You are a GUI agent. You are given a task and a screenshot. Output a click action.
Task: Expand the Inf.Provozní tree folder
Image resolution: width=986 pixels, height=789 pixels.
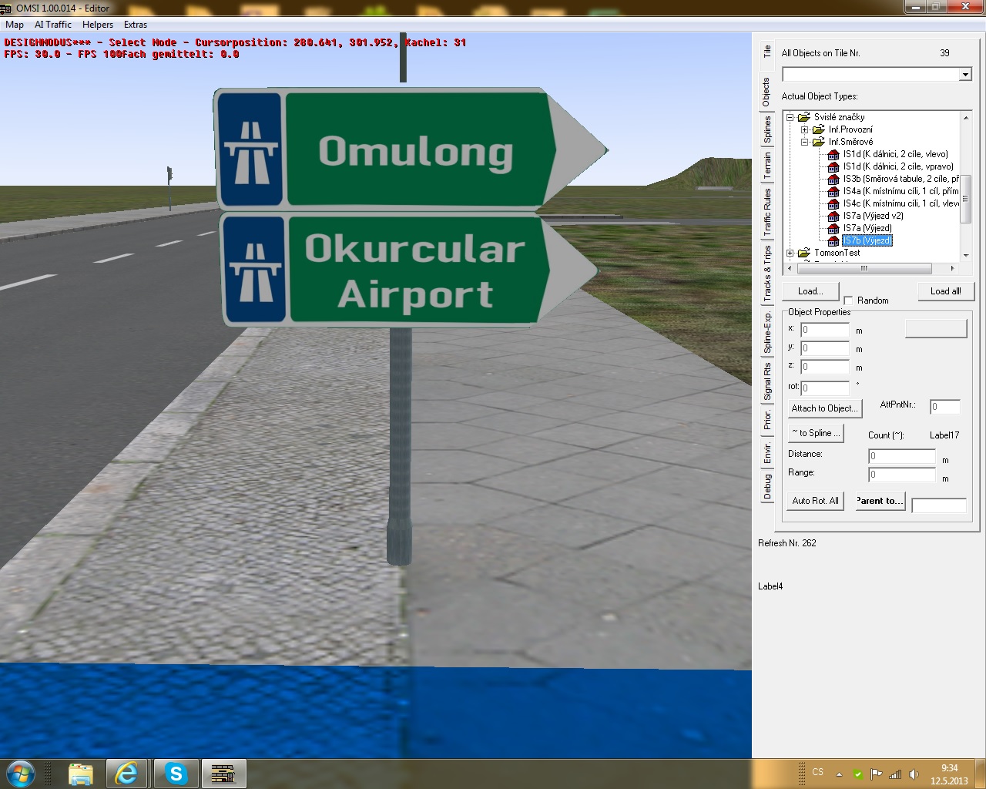click(804, 129)
